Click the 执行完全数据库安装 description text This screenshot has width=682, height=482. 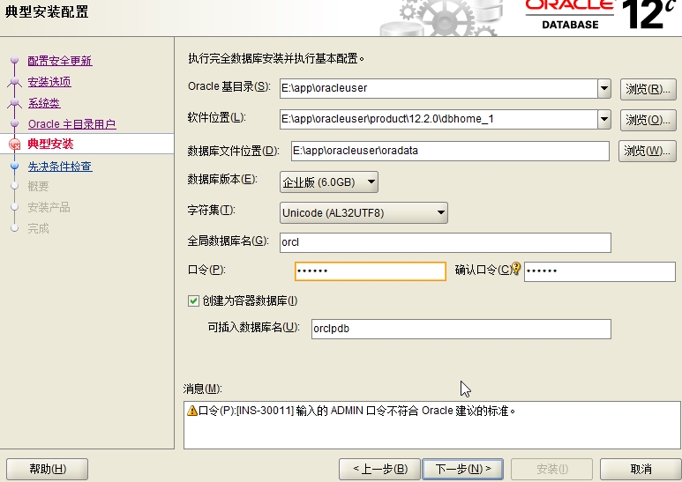pos(276,58)
